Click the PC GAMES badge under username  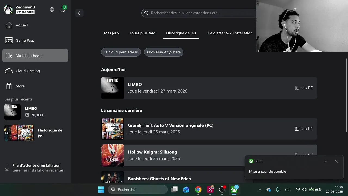click(25, 12)
